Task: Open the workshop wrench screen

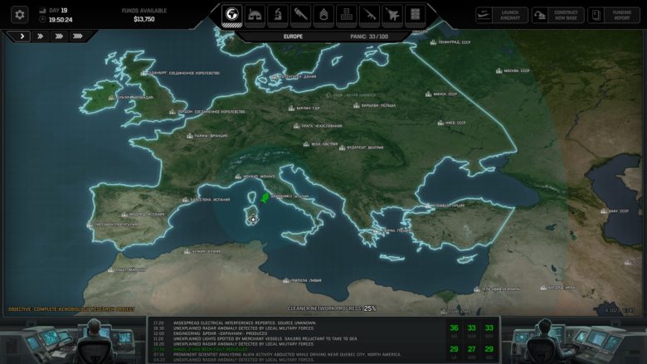Action: click(x=300, y=15)
